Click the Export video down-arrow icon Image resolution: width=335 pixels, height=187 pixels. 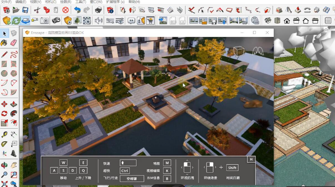click(222, 21)
